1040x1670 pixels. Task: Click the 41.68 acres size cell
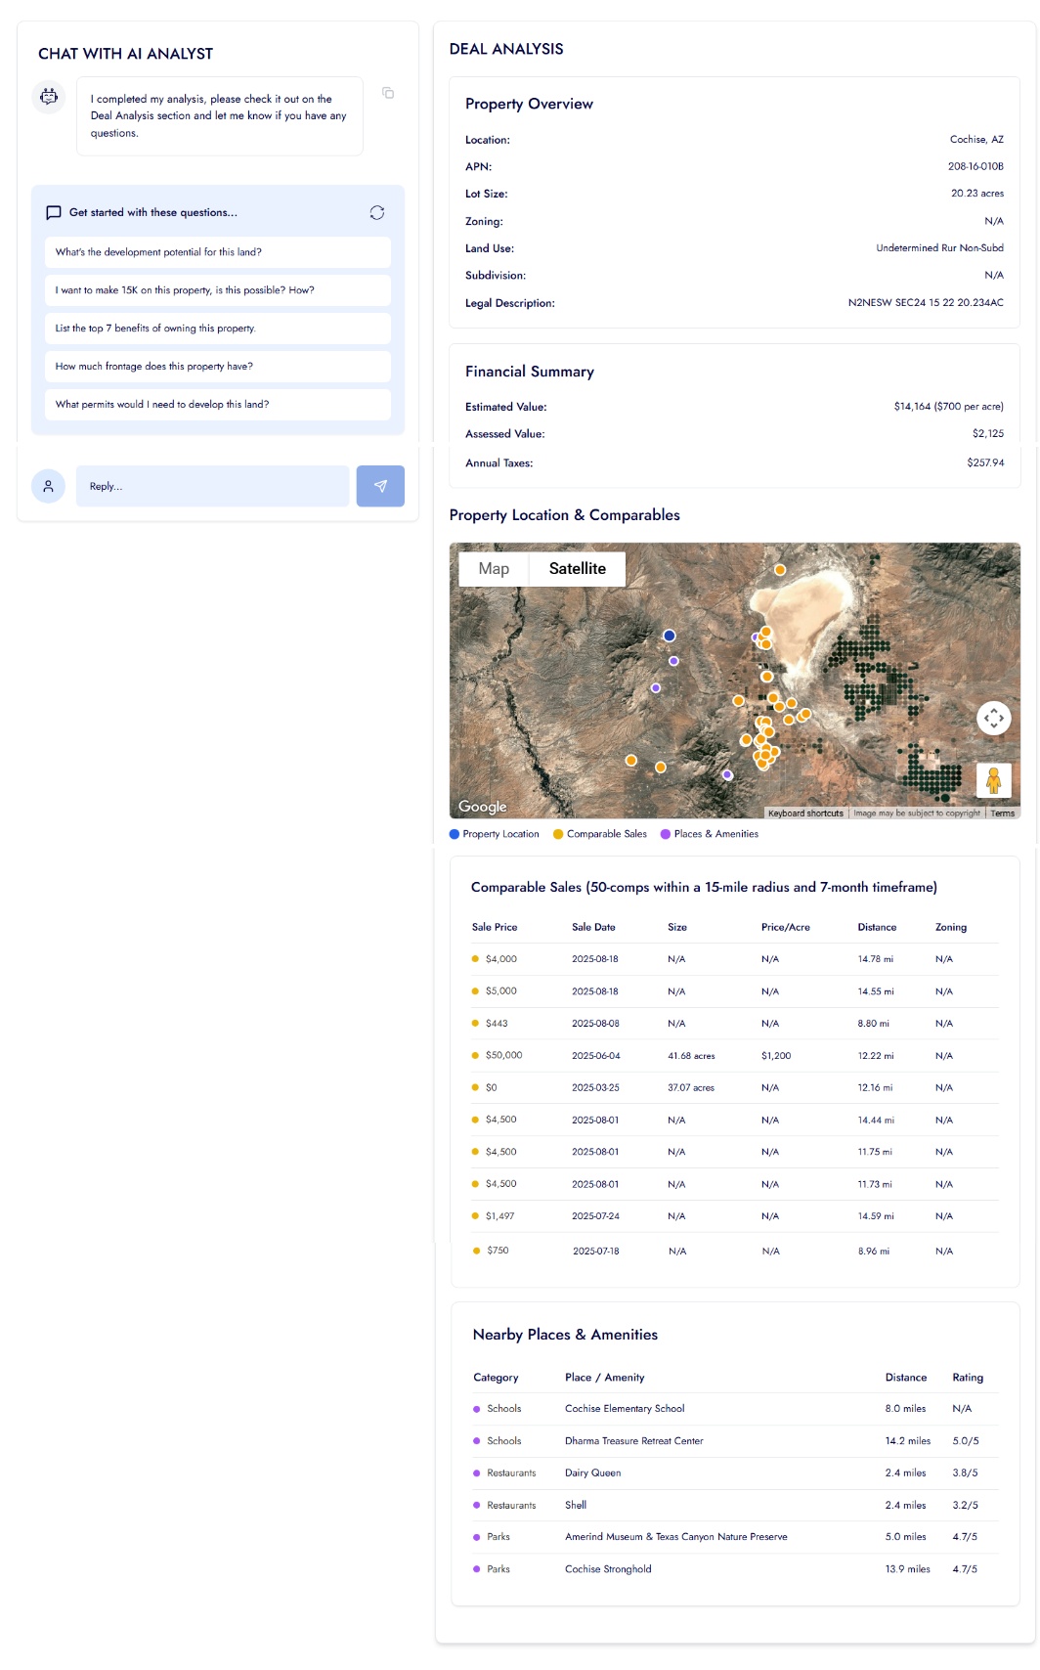pyautogui.click(x=691, y=1056)
